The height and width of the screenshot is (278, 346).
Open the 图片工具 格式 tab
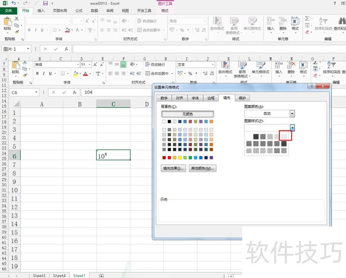point(165,10)
